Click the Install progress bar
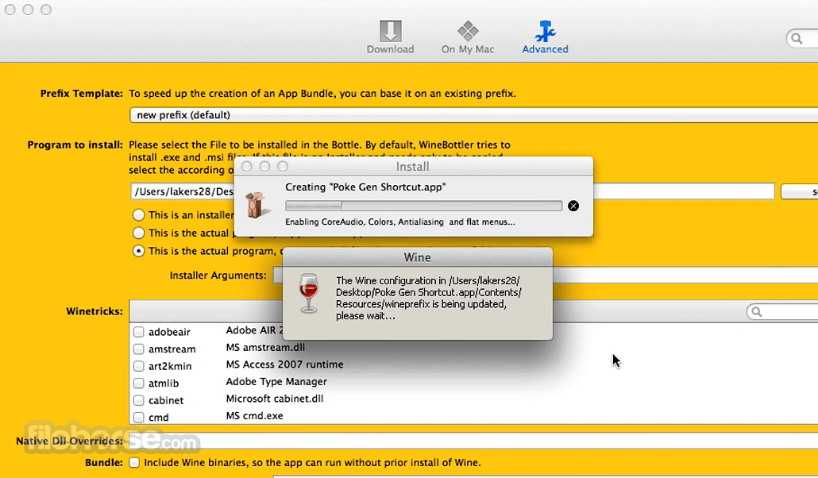Viewport: 818px width, 478px height. point(423,206)
